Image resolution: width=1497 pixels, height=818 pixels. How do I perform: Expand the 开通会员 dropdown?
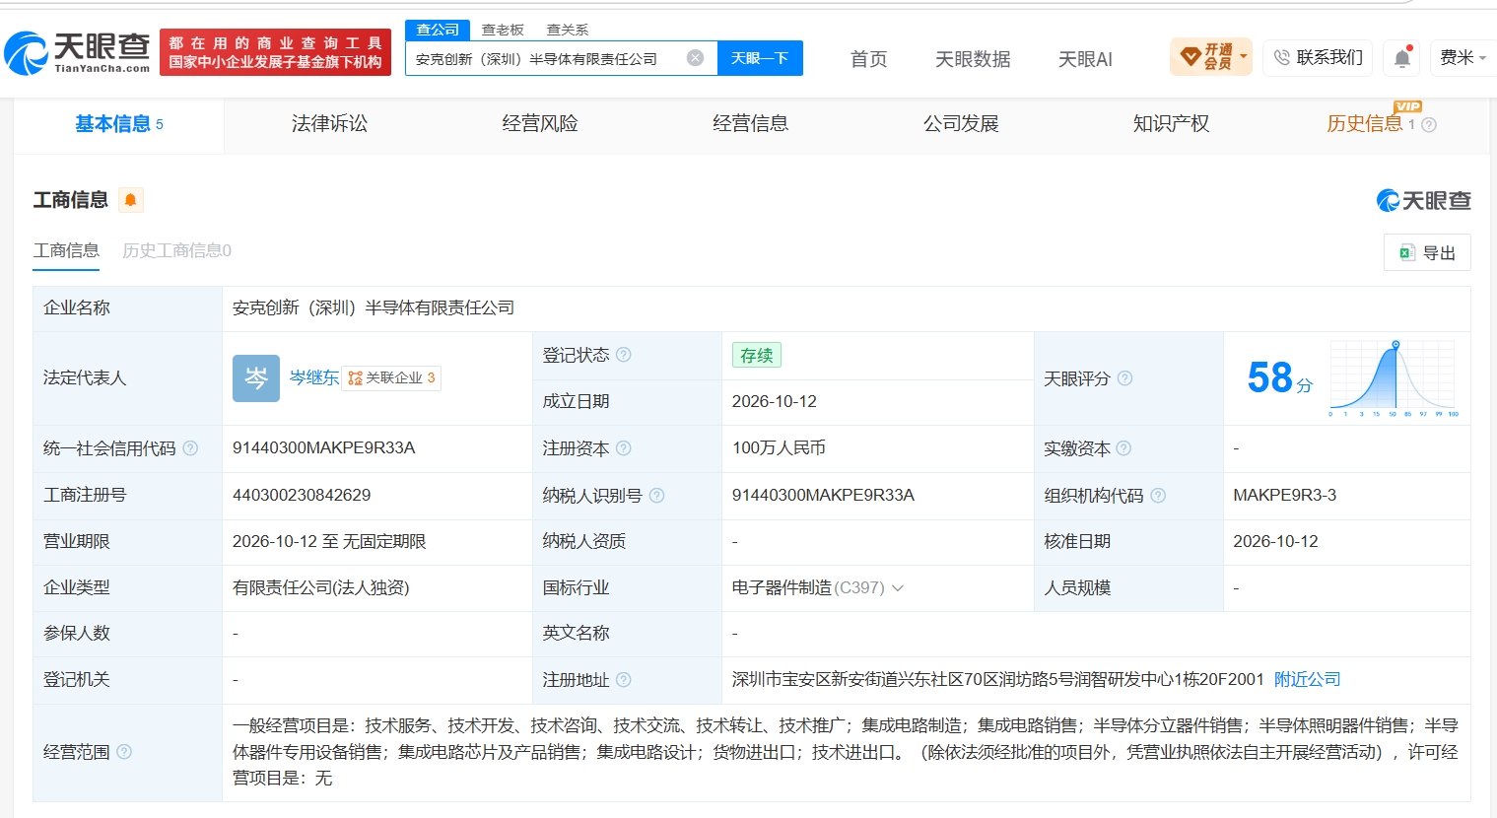point(1244,56)
